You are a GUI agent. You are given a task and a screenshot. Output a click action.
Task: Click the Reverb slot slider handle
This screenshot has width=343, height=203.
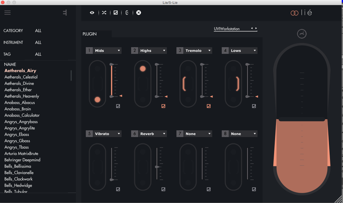pos(157,167)
